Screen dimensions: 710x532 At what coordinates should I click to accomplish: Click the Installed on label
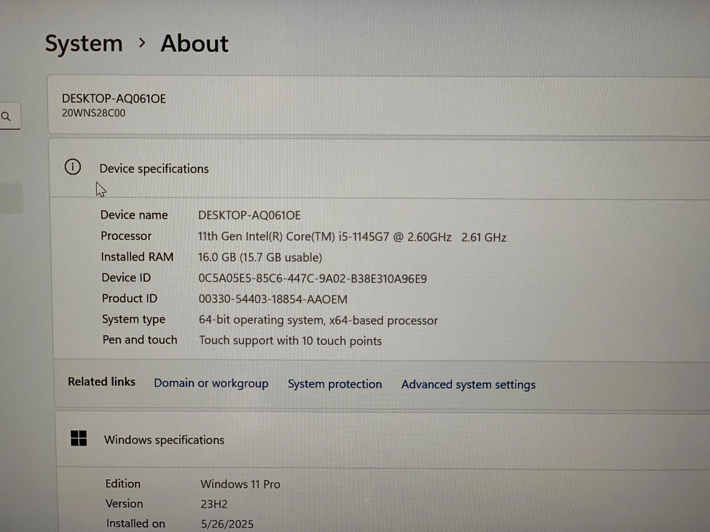coord(136,524)
